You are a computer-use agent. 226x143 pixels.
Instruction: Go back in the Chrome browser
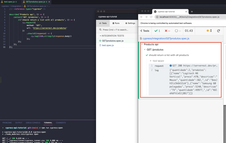point(142,17)
